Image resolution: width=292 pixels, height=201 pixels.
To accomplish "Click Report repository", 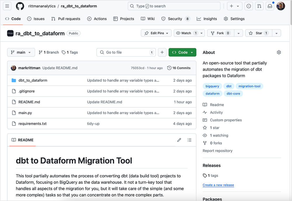I will click(218, 151).
